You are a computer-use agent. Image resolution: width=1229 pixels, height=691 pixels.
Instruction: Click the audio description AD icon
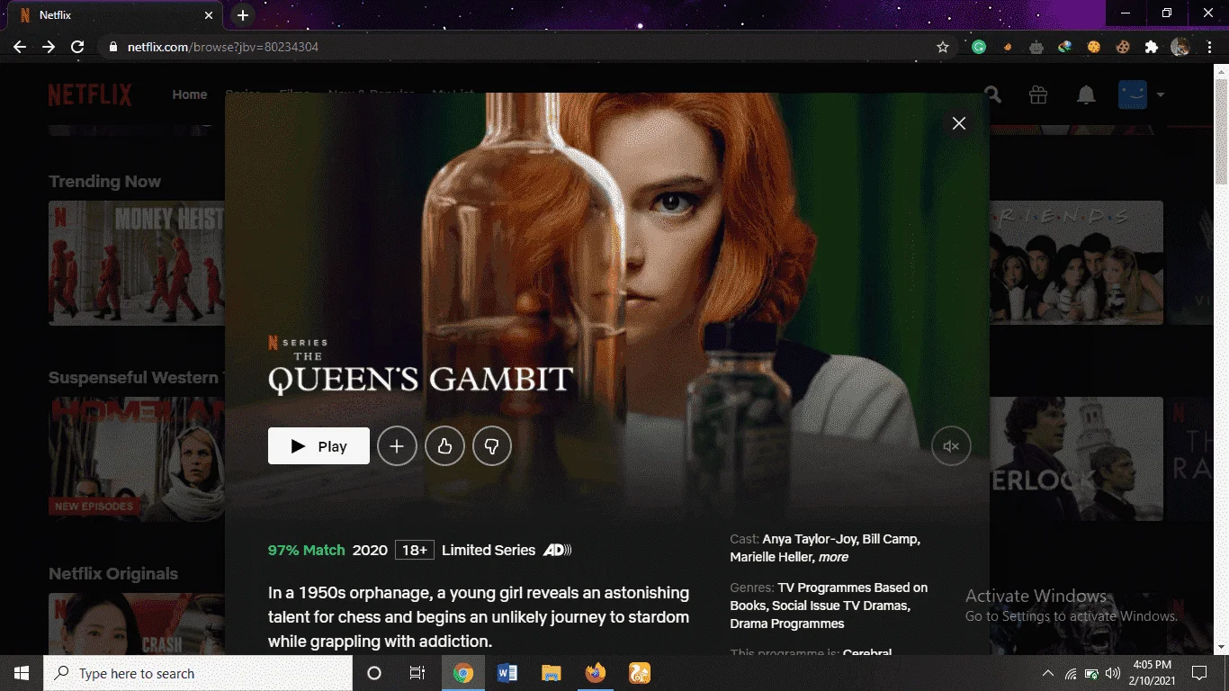pos(558,550)
